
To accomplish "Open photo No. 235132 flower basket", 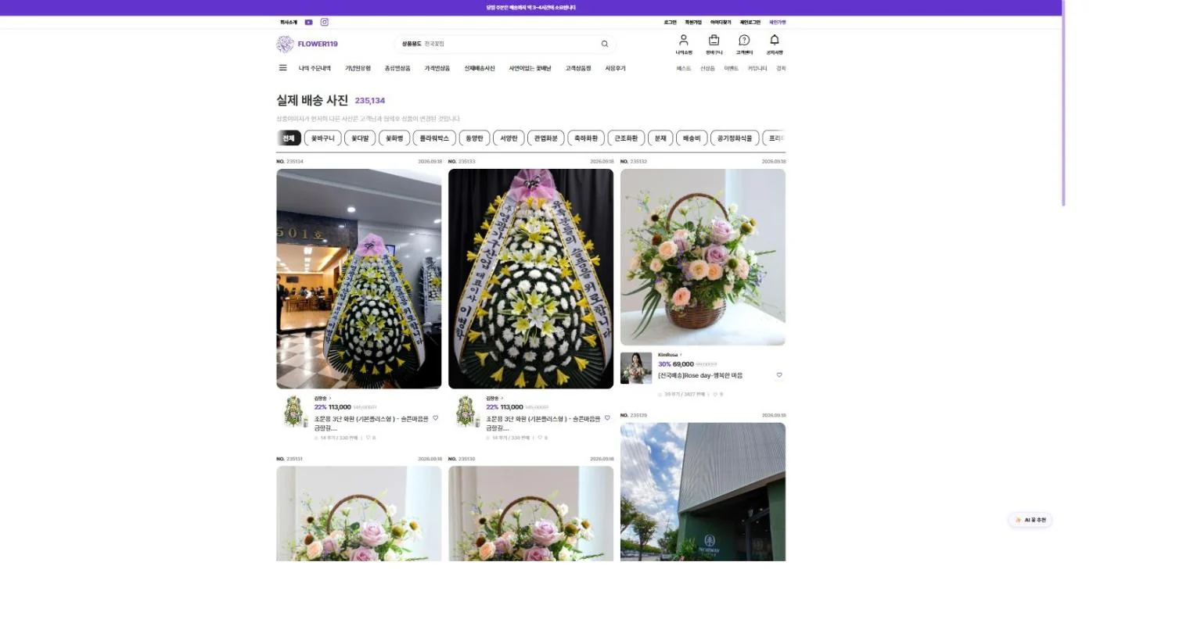I will tap(703, 257).
